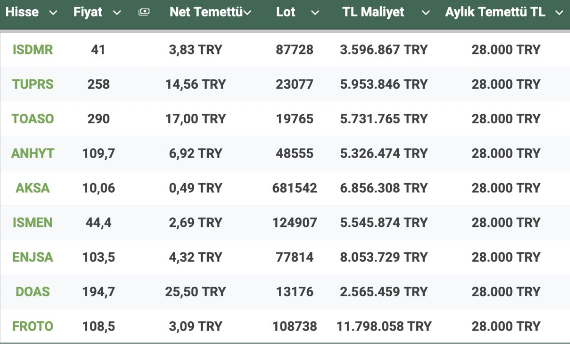
Task: Select cost cell 3.596.867 TRY
Action: click(x=384, y=50)
